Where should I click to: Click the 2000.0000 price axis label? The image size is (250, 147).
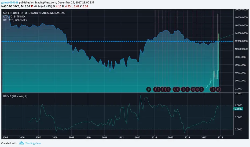241,80
